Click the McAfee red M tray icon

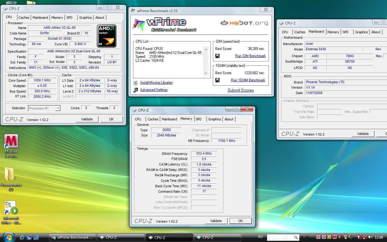[335, 237]
